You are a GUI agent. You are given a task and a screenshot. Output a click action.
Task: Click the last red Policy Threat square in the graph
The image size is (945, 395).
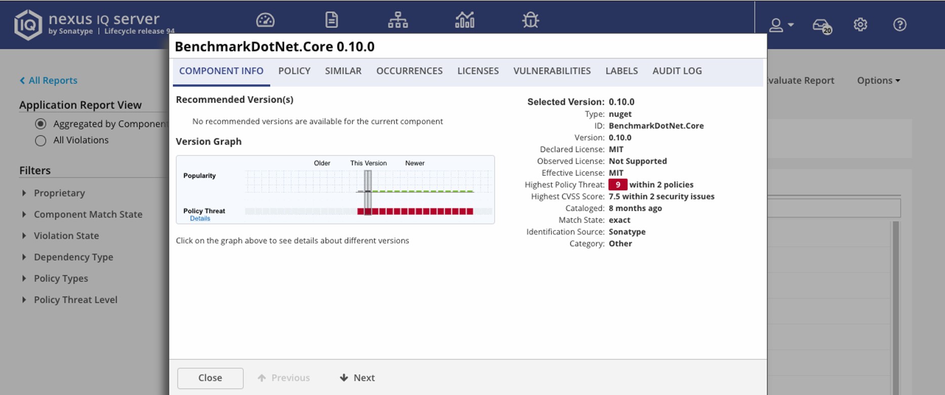click(470, 211)
